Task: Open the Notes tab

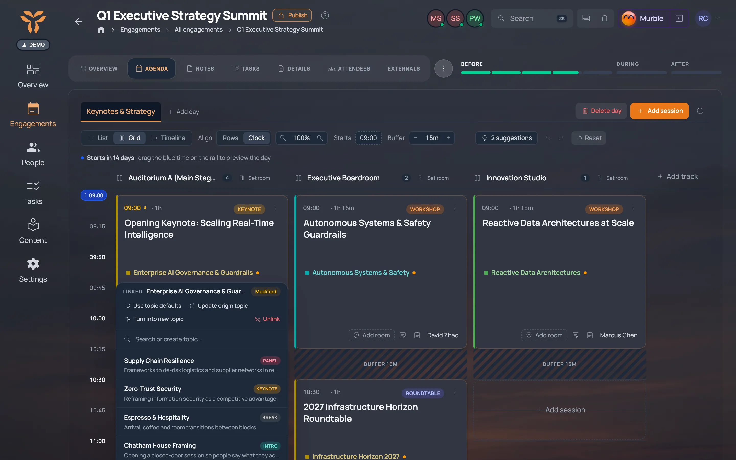Action: click(x=200, y=68)
